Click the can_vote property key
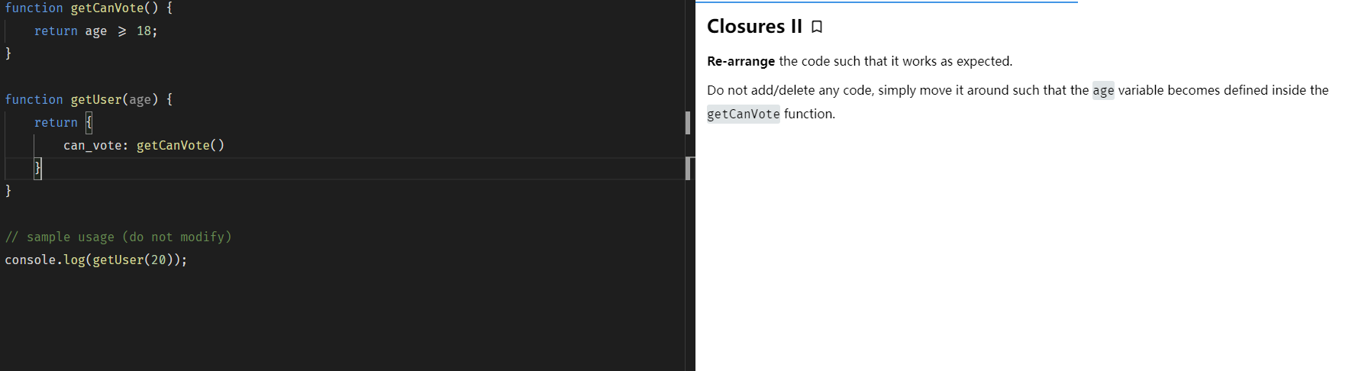 (92, 146)
